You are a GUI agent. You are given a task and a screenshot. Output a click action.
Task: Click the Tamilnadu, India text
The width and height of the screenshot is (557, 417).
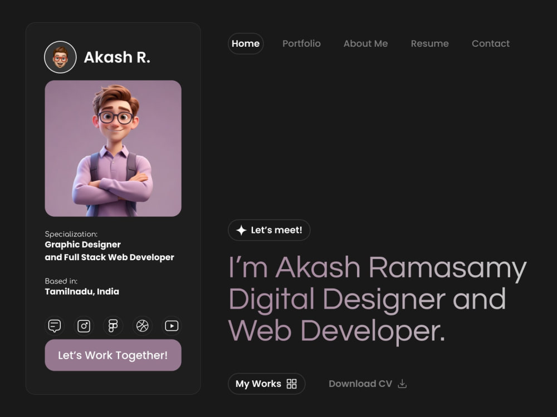click(x=82, y=291)
